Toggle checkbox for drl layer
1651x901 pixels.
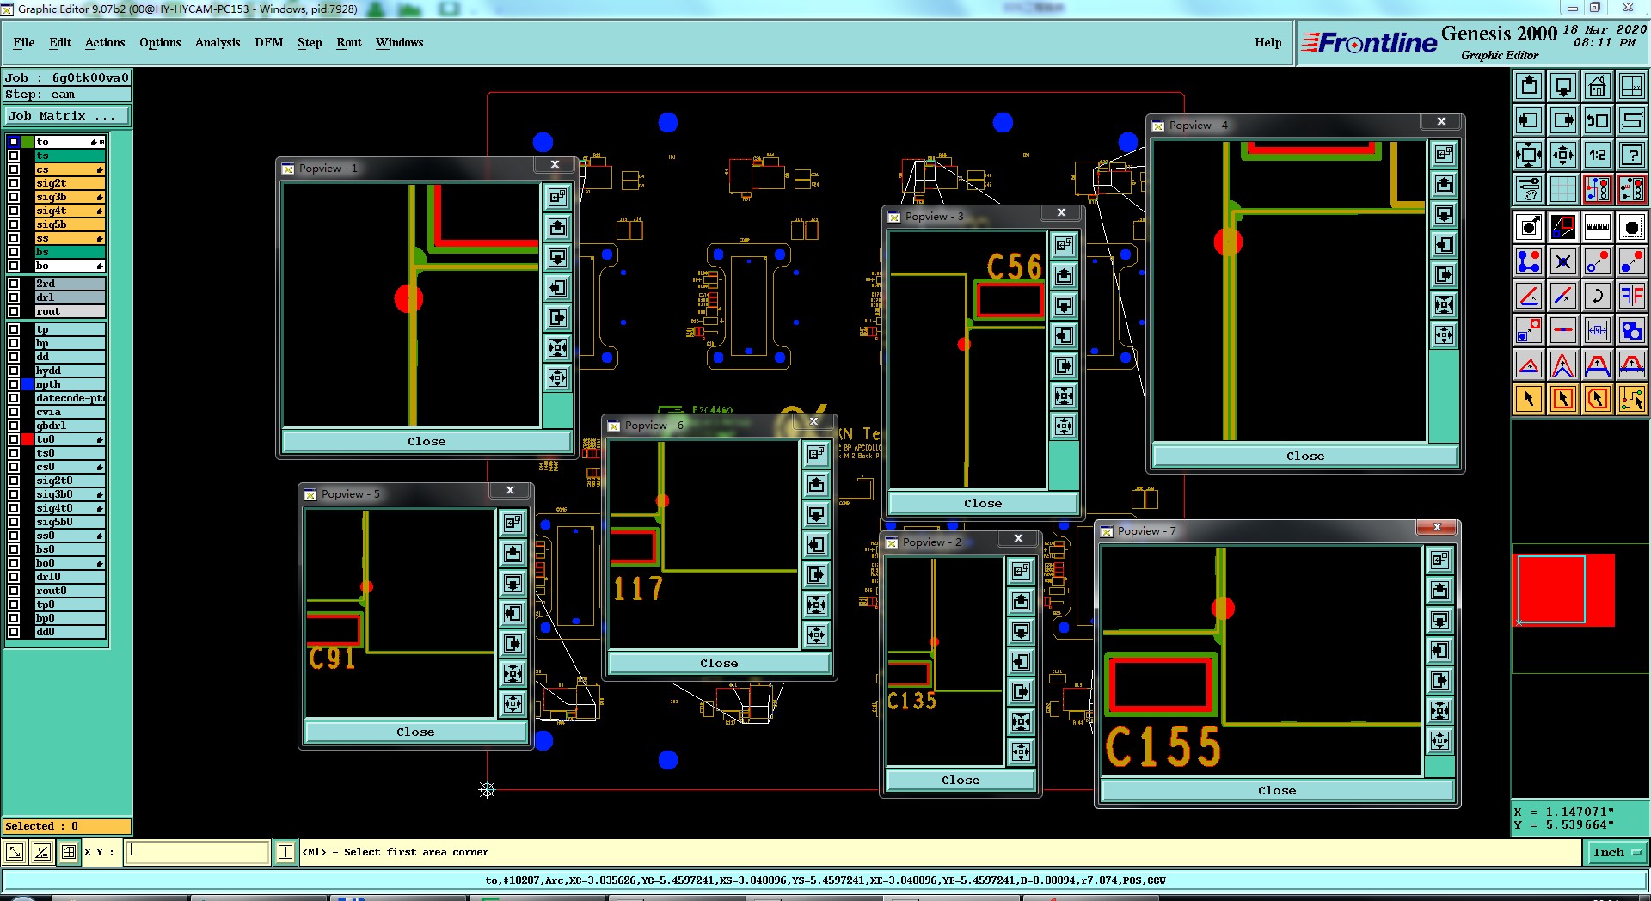14,297
